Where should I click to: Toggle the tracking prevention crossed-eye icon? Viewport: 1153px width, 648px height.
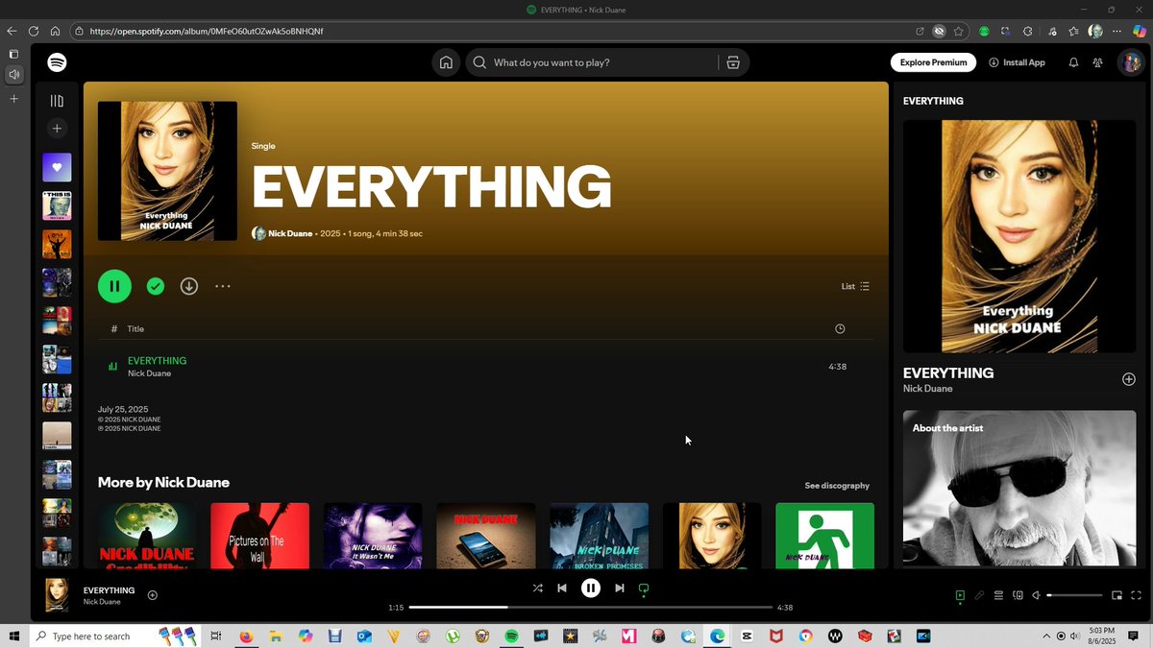pos(940,31)
